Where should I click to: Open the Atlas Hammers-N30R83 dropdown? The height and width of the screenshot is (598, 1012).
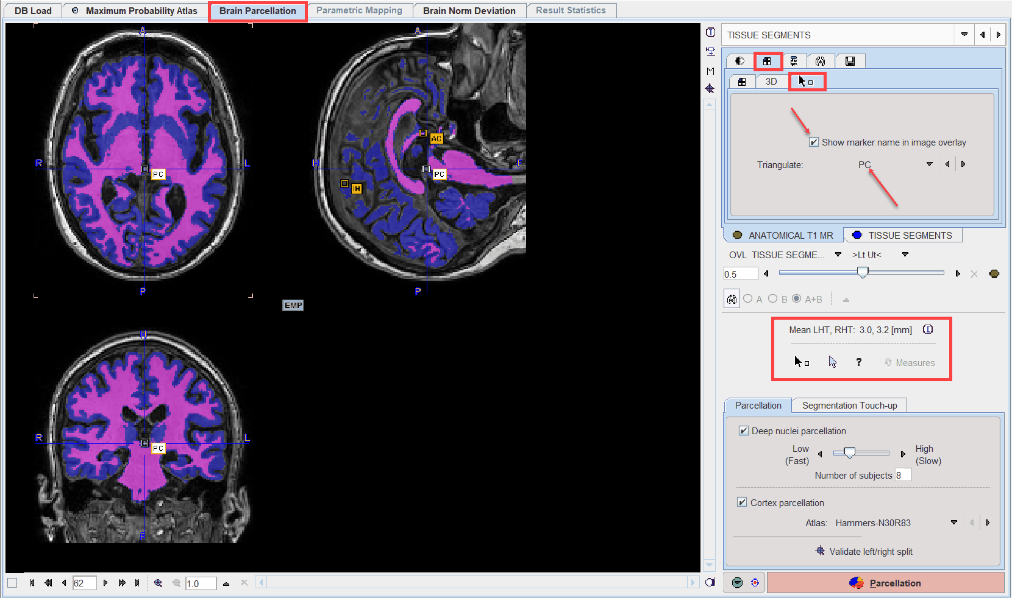click(x=954, y=522)
